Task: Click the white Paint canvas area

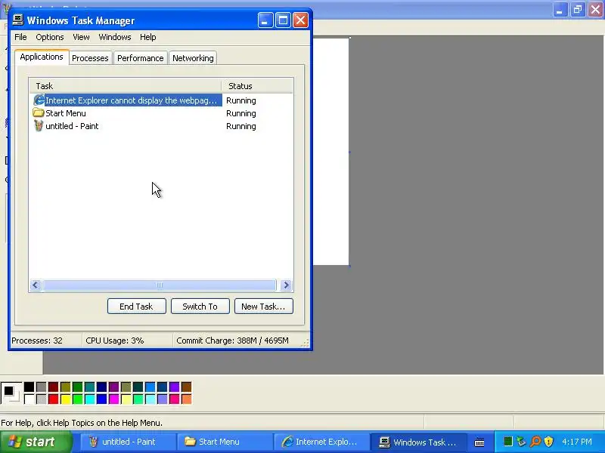Action: 331,152
